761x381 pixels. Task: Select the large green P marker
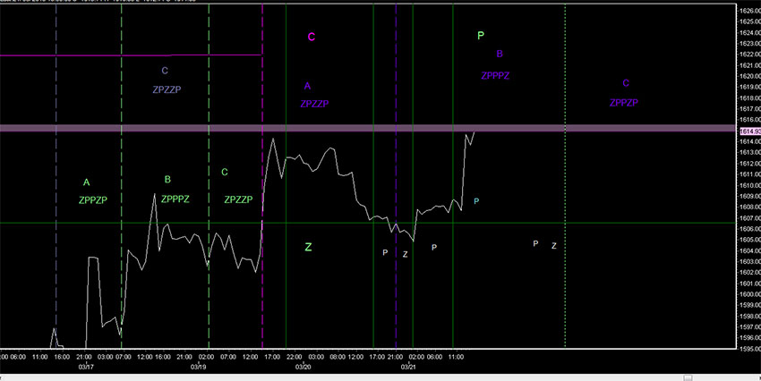(481, 36)
